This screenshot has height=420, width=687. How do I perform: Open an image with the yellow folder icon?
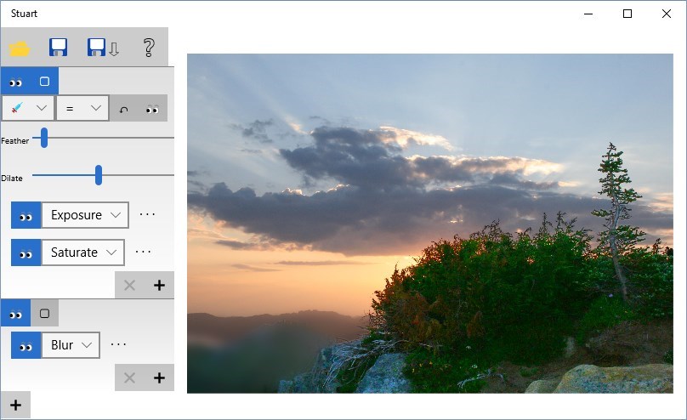[20, 48]
